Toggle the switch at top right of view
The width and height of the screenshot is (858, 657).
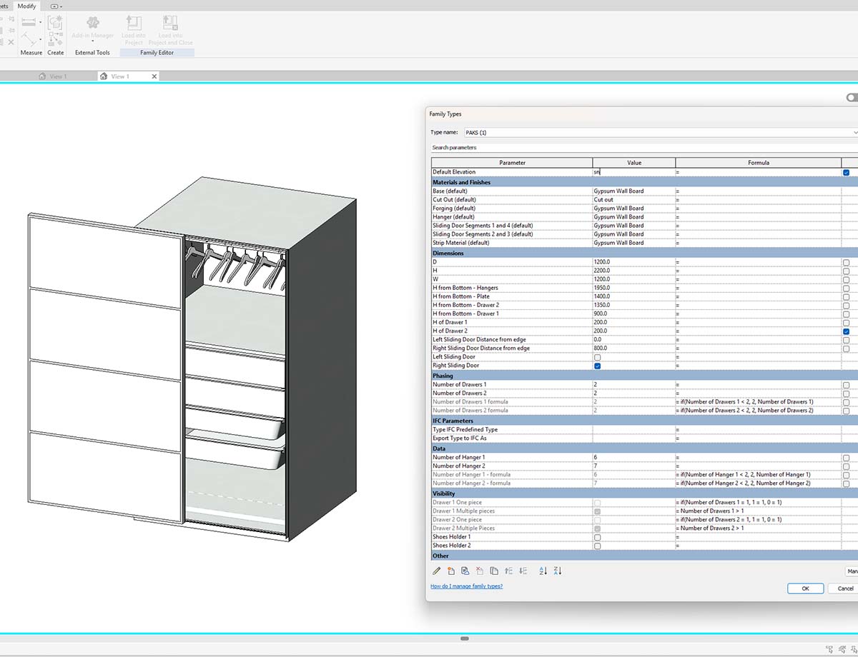point(852,97)
